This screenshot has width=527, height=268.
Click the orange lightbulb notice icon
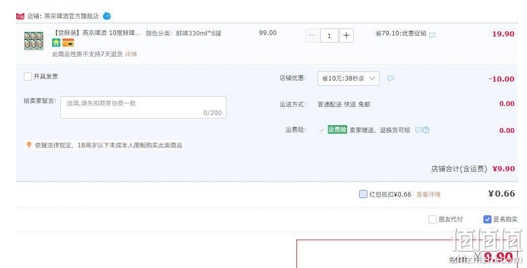29,145
